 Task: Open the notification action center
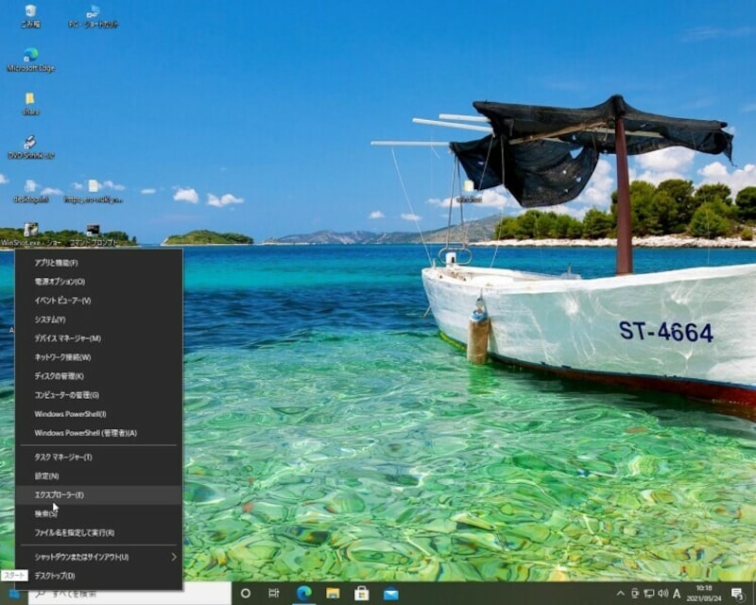737,593
